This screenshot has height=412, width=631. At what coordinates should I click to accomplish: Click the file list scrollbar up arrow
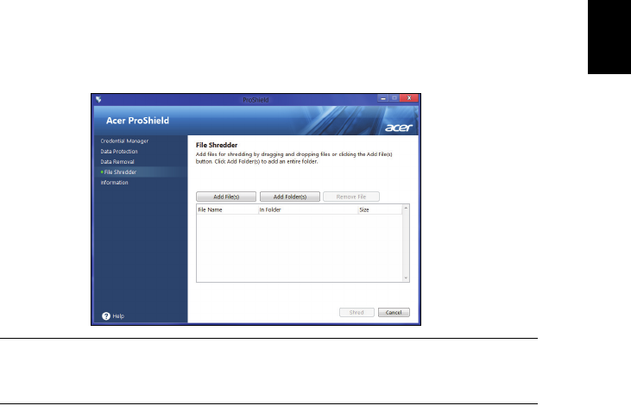point(406,208)
